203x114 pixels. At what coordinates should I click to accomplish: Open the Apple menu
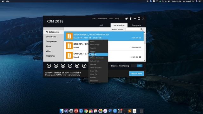3,1
